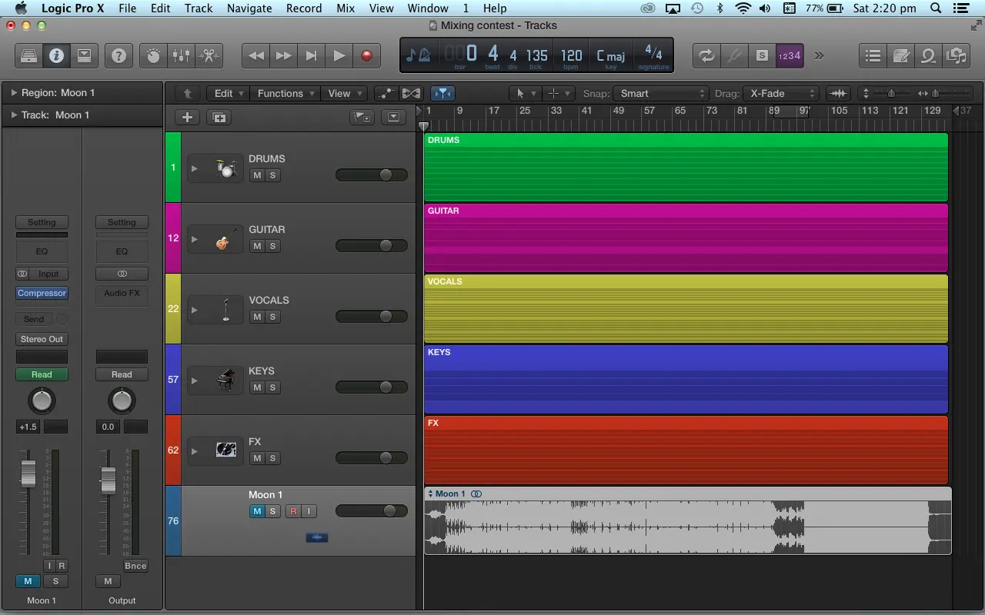
Task: Solo the KEYS track
Action: [x=272, y=387]
